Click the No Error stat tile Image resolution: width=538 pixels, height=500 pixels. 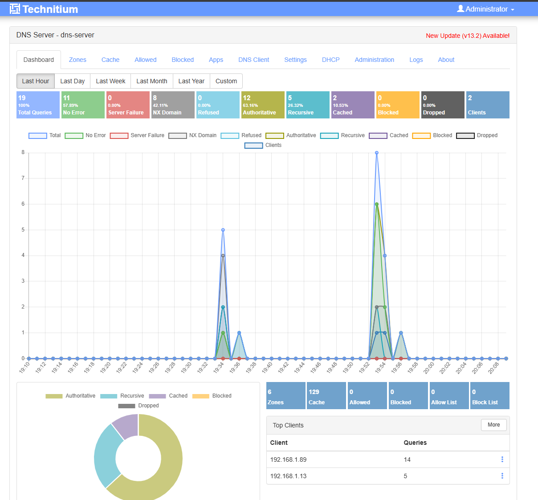tap(83, 105)
